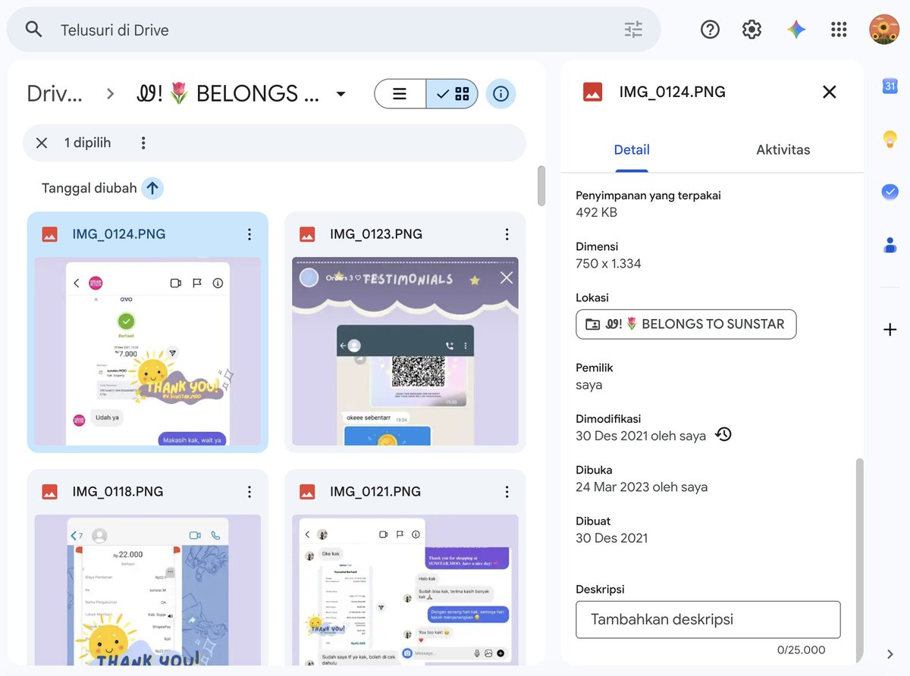Open Google Keep side panel
910x676 pixels.
(890, 139)
